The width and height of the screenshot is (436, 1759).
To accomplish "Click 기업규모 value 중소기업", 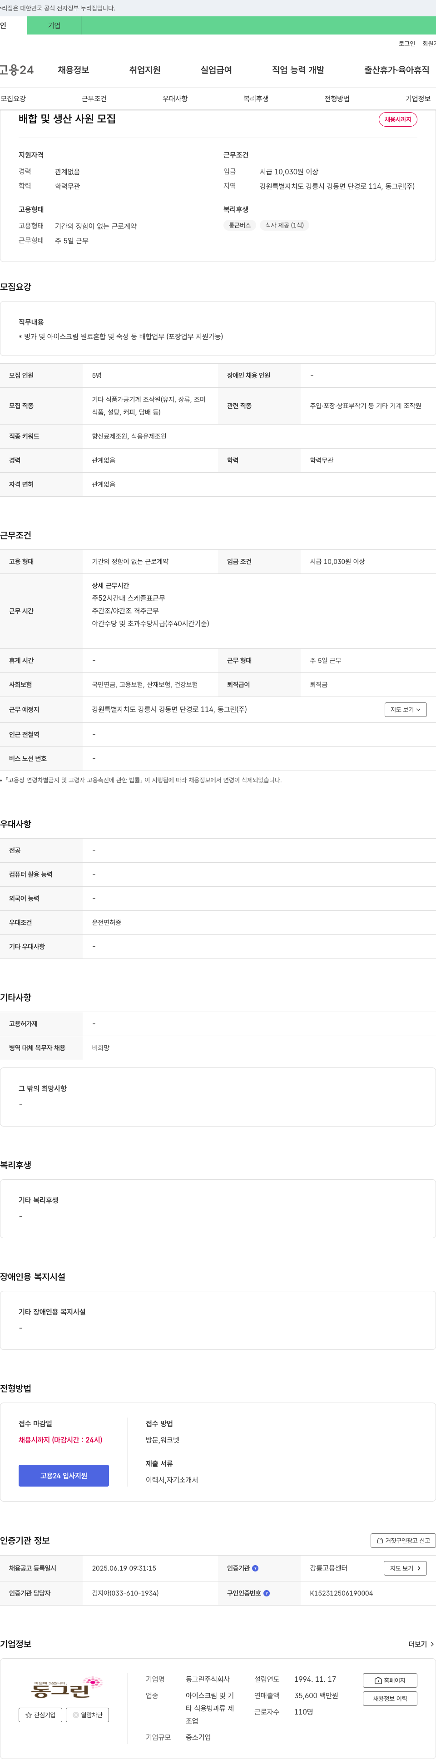I will [198, 1737].
